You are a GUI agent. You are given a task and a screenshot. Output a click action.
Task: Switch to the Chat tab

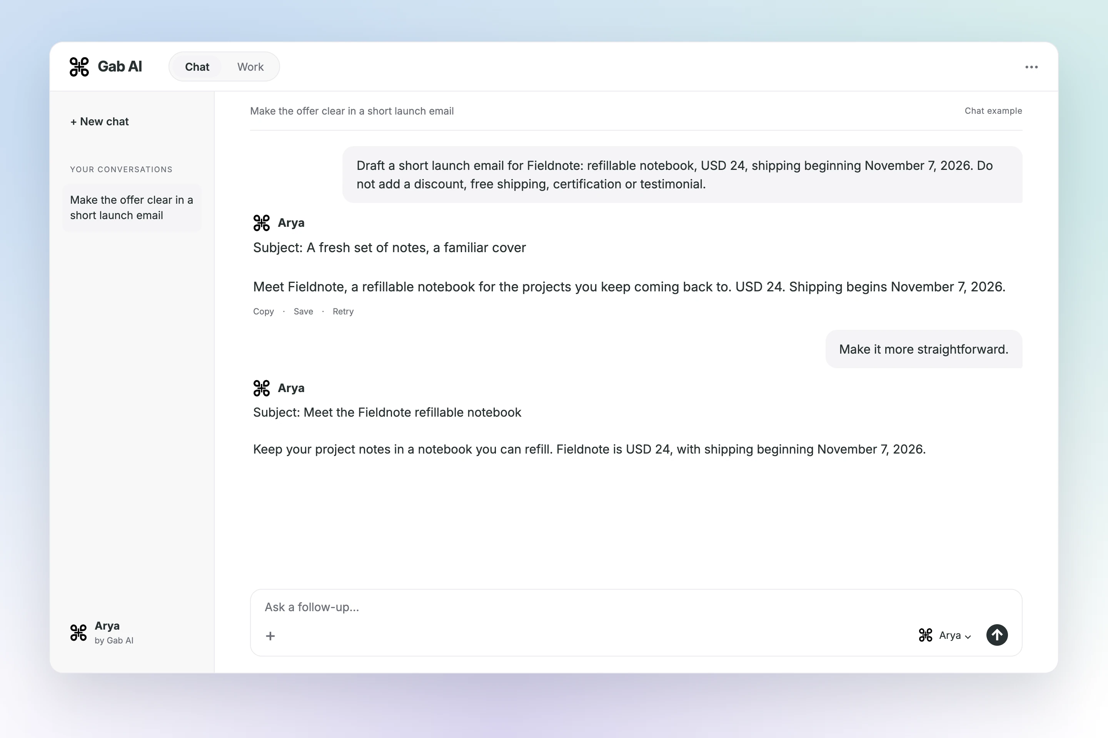(197, 67)
